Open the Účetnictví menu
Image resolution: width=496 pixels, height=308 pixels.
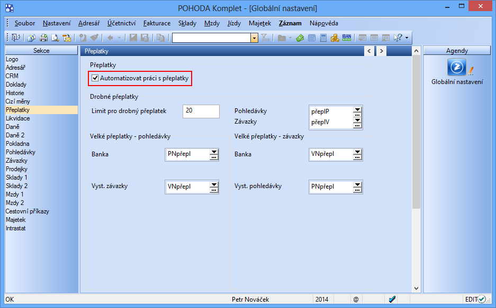tap(121, 23)
